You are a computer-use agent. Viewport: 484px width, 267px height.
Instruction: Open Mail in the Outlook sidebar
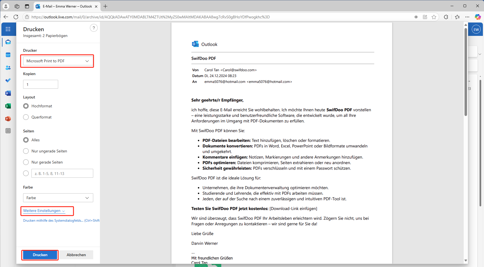pyautogui.click(x=8, y=42)
